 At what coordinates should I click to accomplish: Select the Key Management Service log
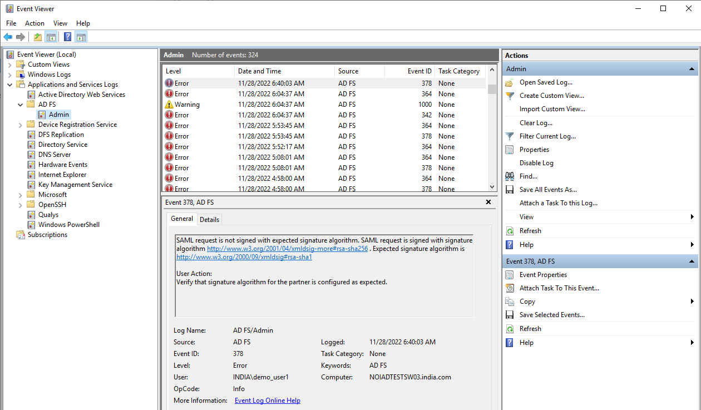point(75,185)
